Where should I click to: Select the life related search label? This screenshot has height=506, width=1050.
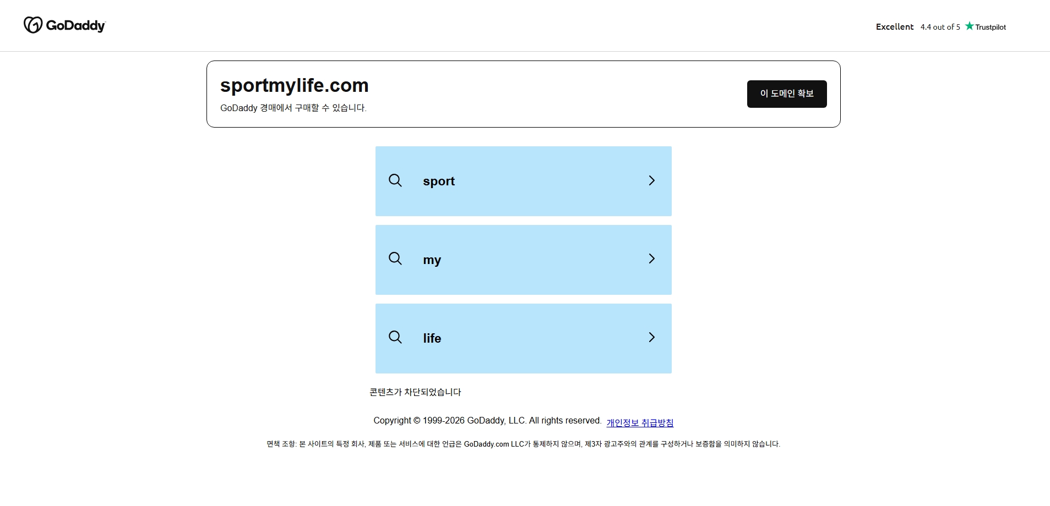pos(432,338)
